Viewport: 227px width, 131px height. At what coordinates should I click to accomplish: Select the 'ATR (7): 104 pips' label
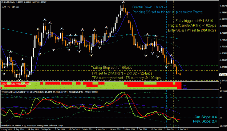pos(11,7)
